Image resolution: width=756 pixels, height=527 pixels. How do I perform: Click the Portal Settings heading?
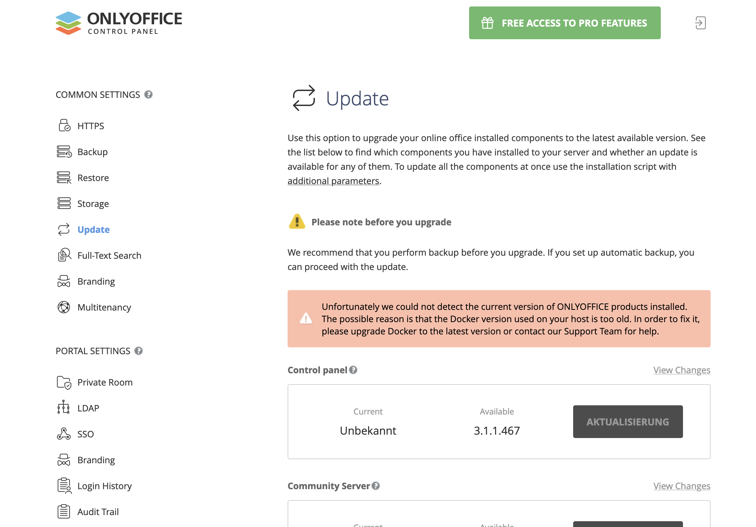click(x=93, y=351)
